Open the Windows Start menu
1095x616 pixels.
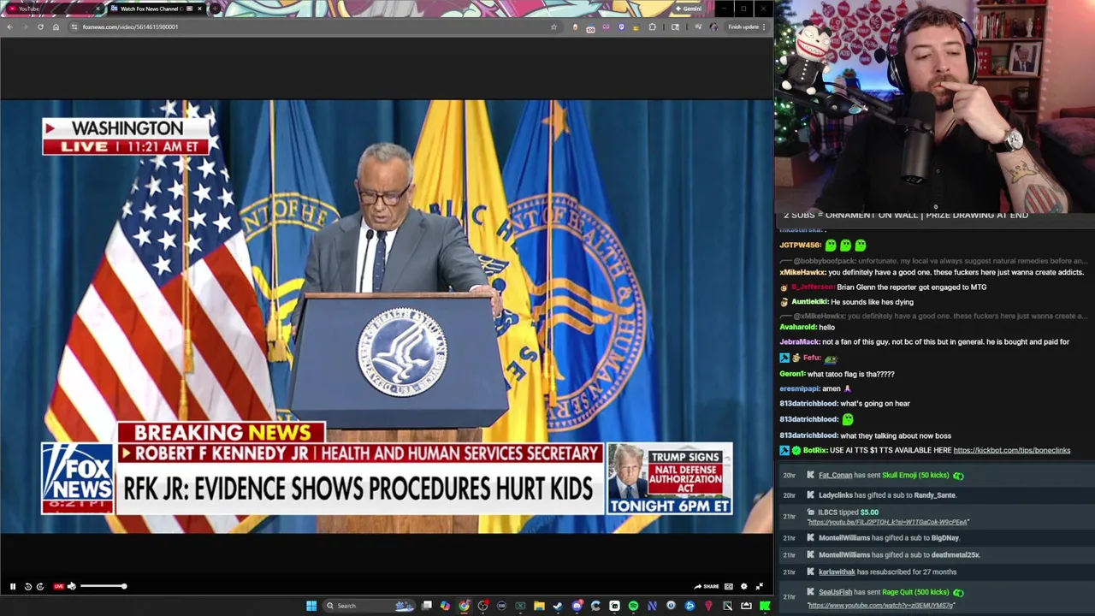(x=311, y=606)
